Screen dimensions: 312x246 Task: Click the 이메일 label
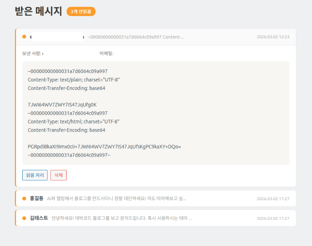(x=106, y=53)
